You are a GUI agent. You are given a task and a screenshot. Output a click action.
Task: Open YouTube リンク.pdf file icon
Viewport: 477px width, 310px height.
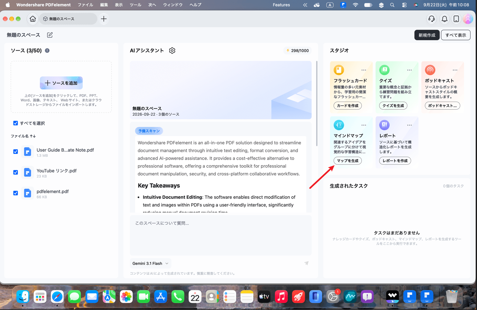pyautogui.click(x=28, y=172)
